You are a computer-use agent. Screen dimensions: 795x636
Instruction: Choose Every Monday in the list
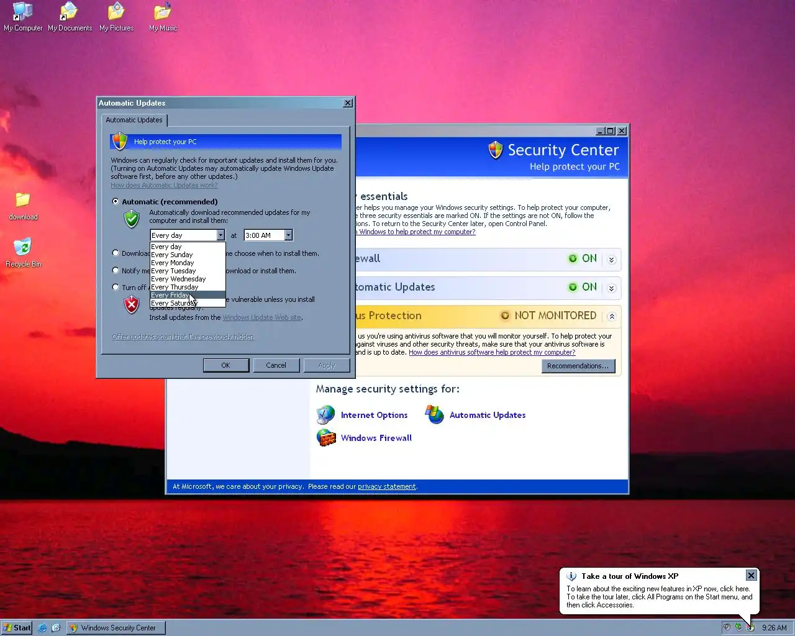[x=188, y=263]
